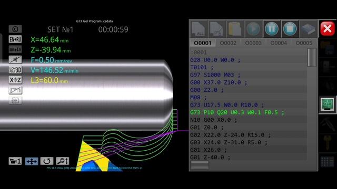Click the Z=-39.94 mm coordinate readout
This screenshot has width=337, height=189.
pyautogui.click(x=51, y=50)
